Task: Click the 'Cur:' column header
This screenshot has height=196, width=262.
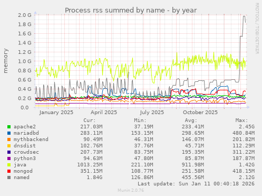Action: 90,120
